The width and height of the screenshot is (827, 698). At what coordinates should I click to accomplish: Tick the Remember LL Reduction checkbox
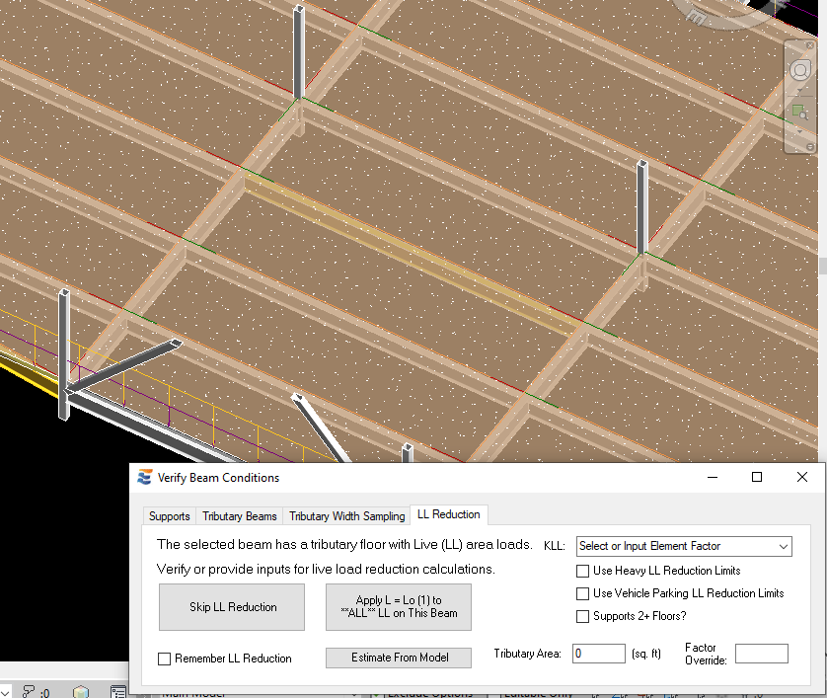165,659
